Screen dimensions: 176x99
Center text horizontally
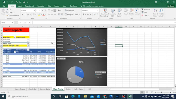[52, 14]
